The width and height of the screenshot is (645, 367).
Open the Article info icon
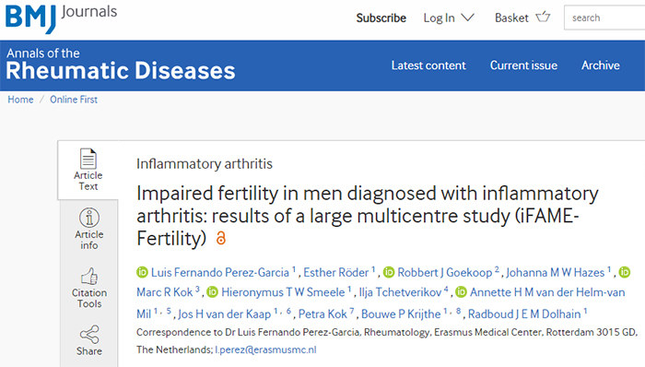(88, 218)
